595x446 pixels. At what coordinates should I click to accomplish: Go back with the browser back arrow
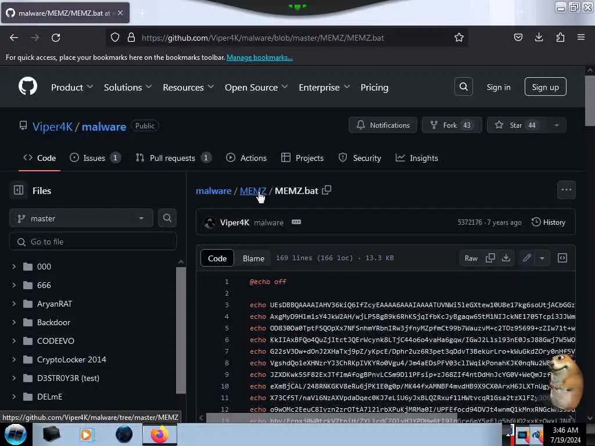click(x=14, y=38)
